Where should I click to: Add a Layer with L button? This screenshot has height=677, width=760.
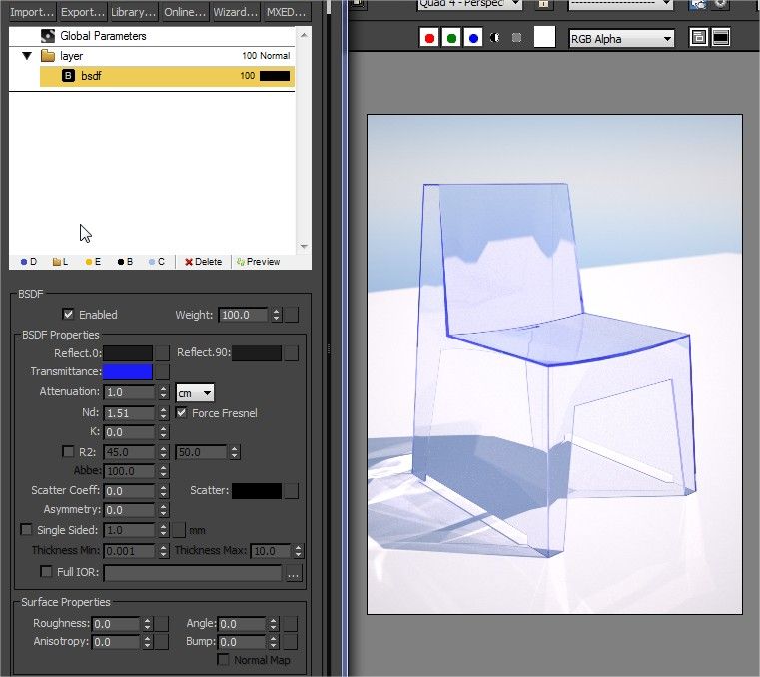[60, 262]
